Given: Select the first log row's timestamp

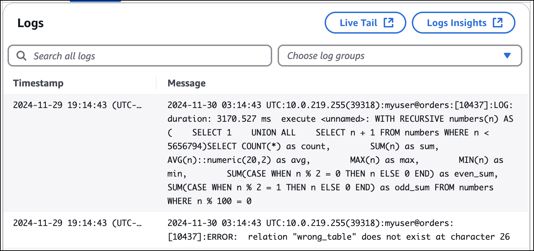Looking at the screenshot, I should pos(77,105).
